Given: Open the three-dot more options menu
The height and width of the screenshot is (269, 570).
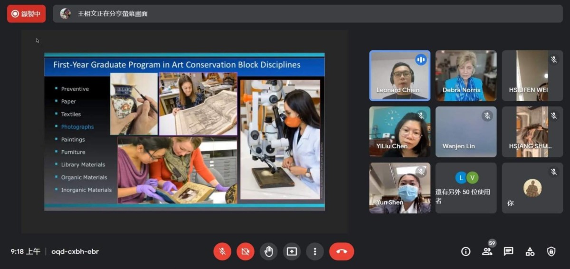Looking at the screenshot, I should [315, 251].
